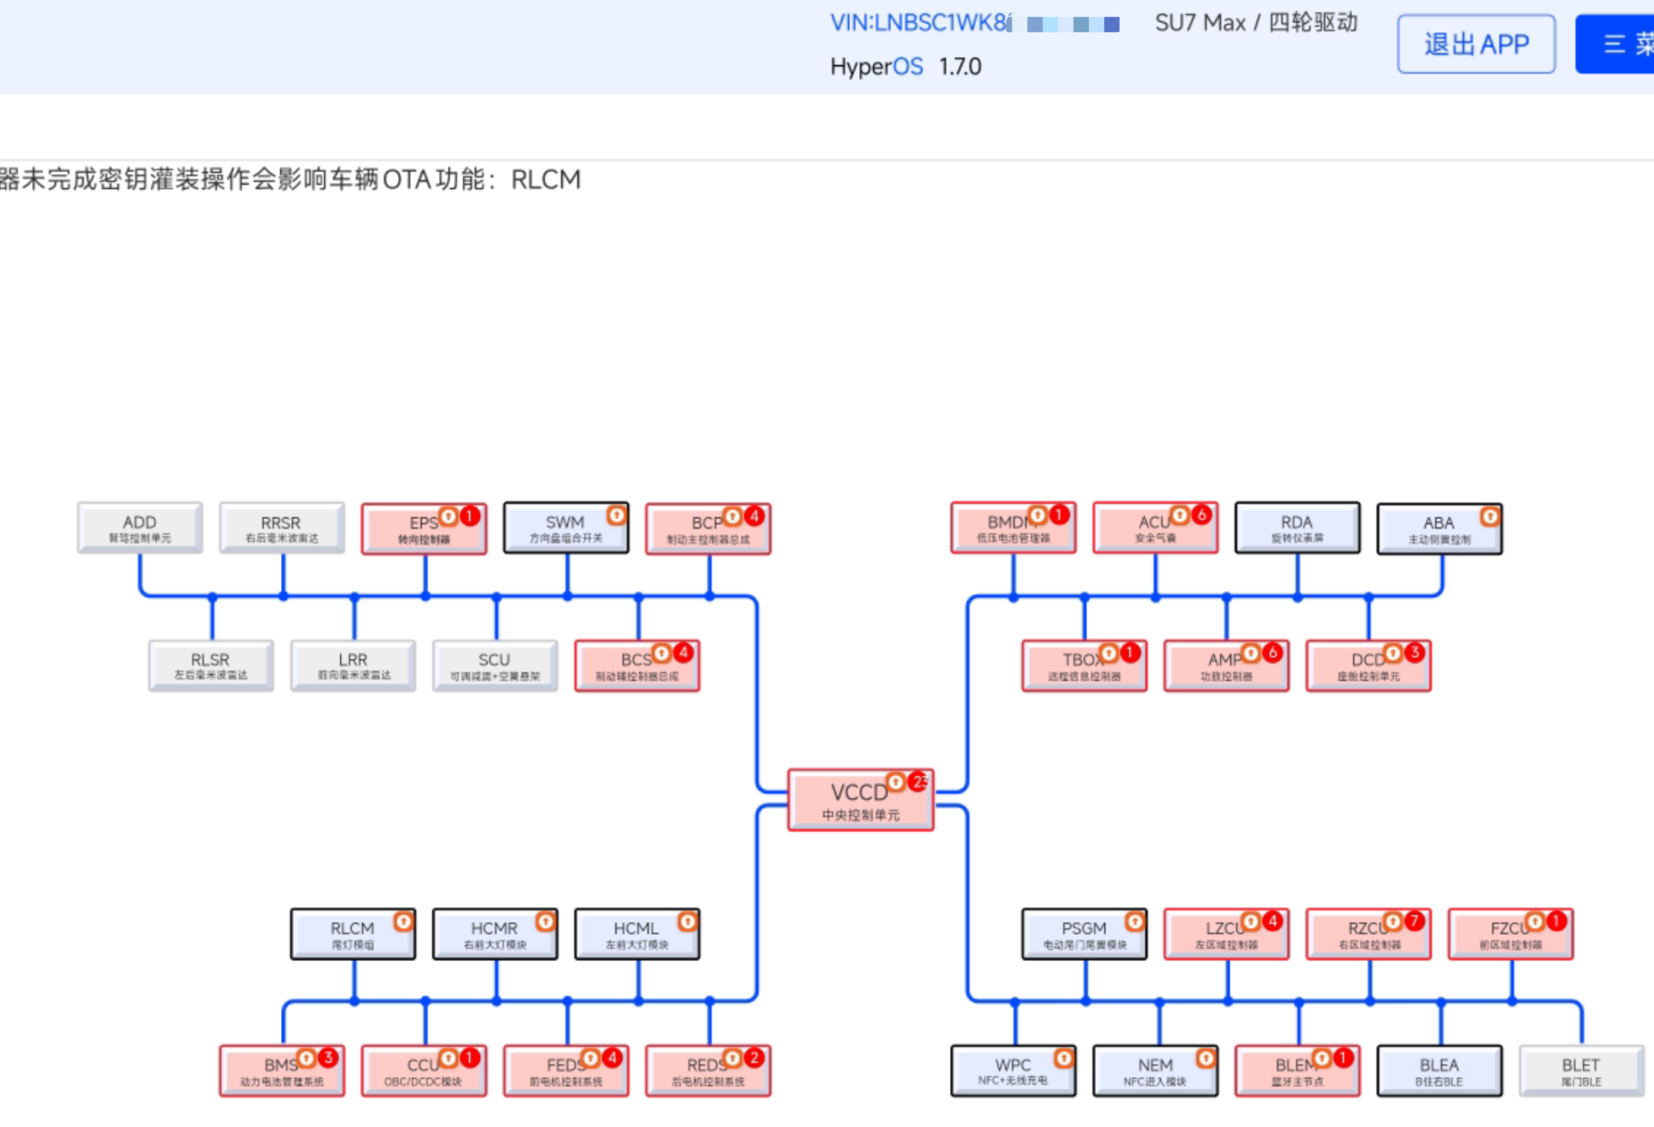Image resolution: width=1654 pixels, height=1127 pixels.
Task: Click the orange upgrade icon on WPC node
Action: click(x=1064, y=1058)
